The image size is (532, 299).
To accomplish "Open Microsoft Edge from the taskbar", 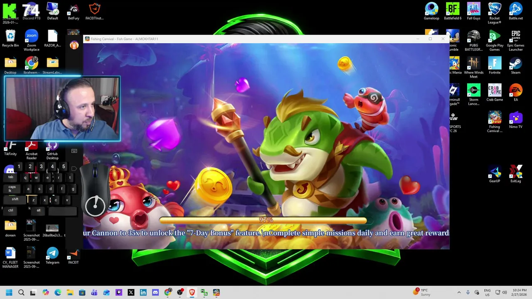I will pyautogui.click(x=58, y=292).
